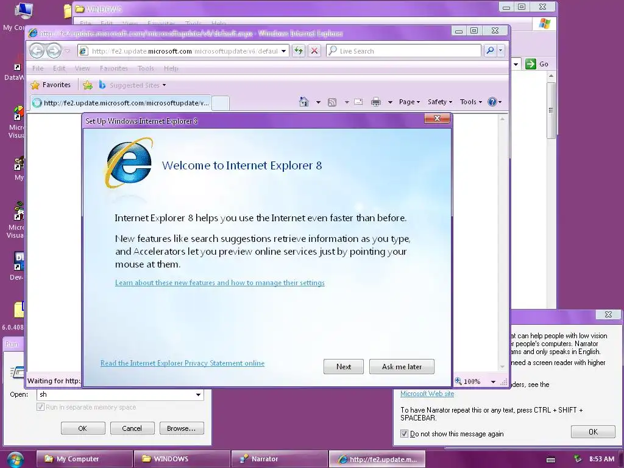Toggle 'Run in separate memory space' checkbox
This screenshot has height=468, width=624.
(40, 406)
